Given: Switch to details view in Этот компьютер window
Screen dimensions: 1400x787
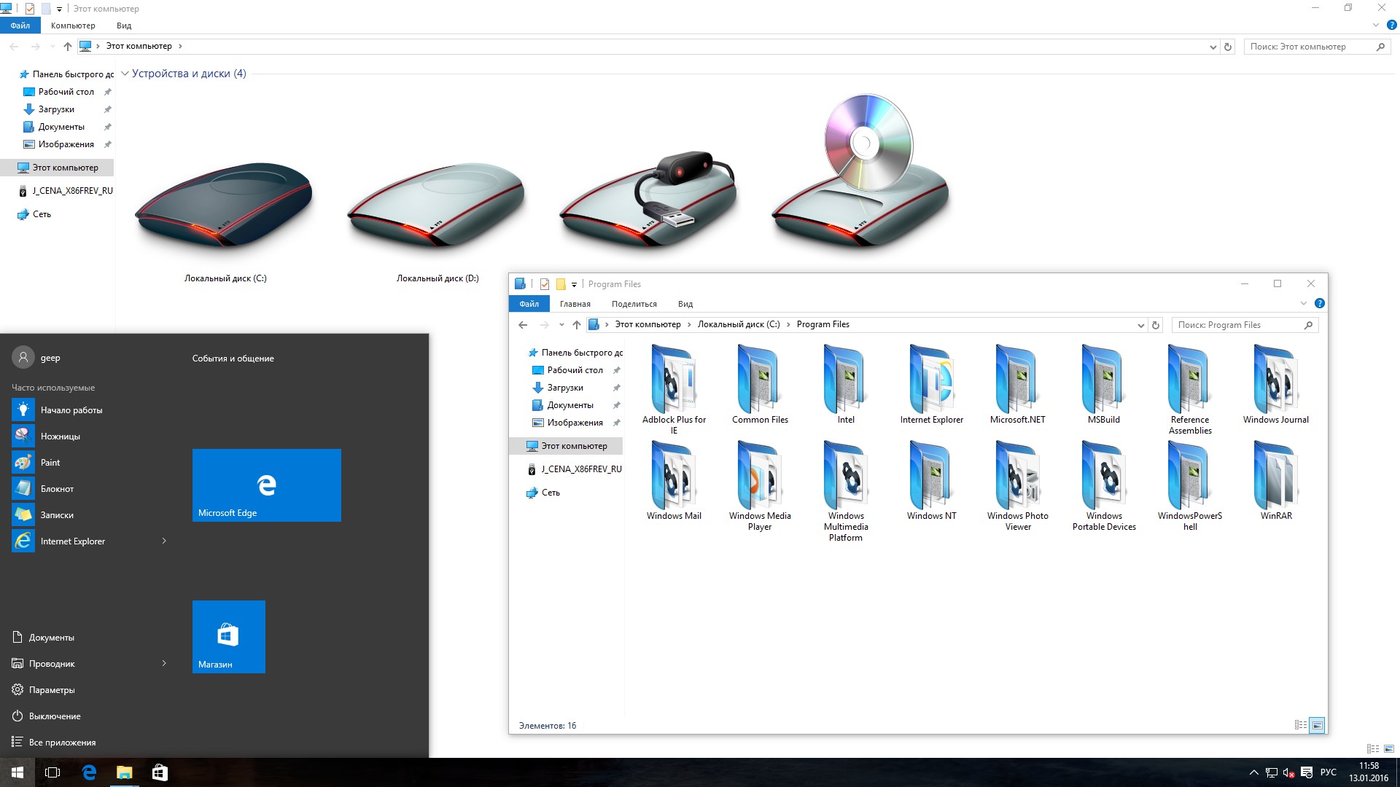Looking at the screenshot, I should [x=1372, y=748].
